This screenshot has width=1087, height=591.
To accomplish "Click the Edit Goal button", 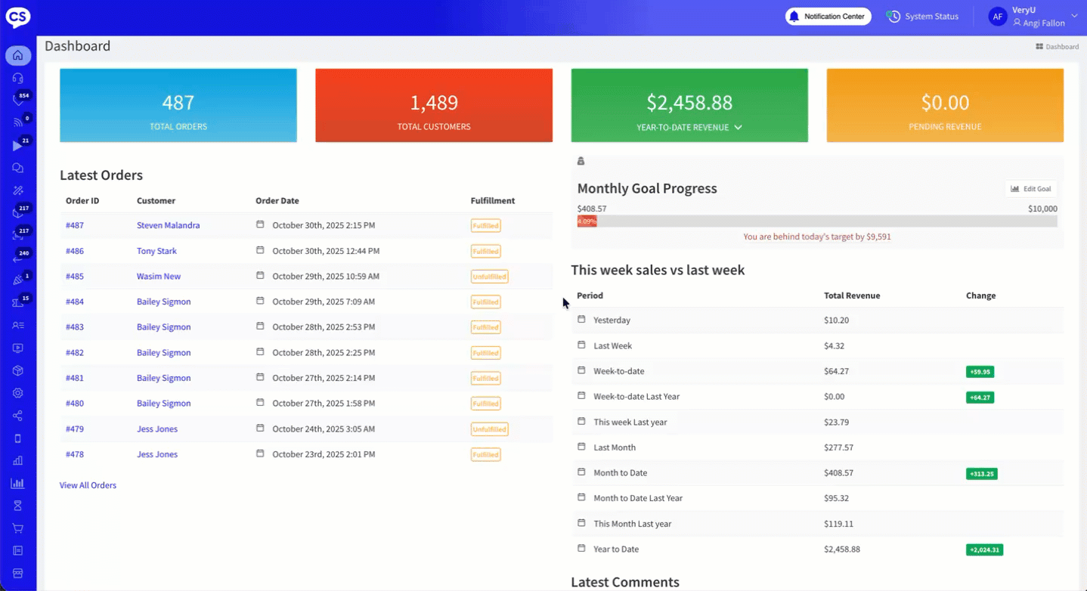I will point(1030,189).
